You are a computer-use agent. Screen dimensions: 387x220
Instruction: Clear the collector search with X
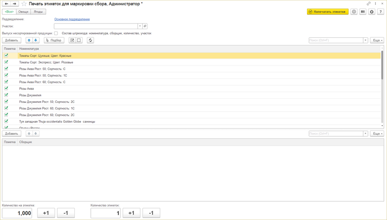[365, 133]
